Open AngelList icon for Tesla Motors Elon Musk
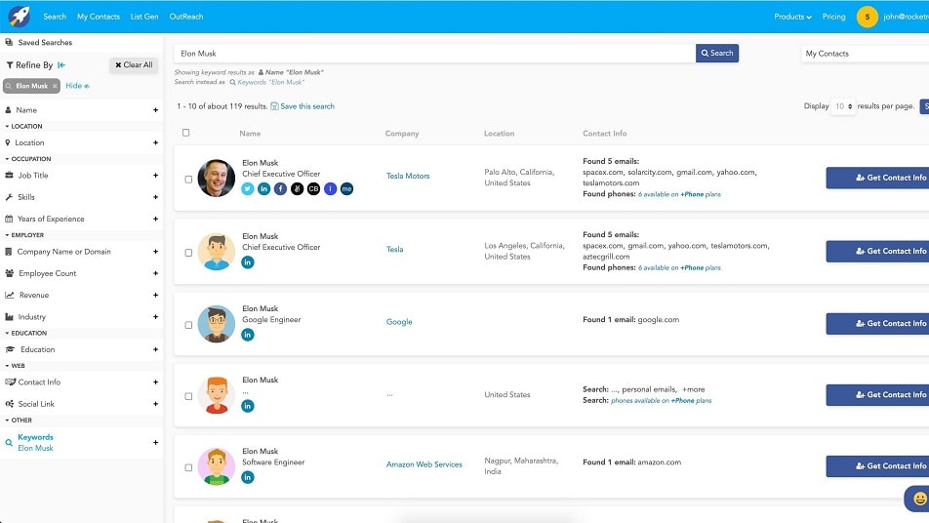 [x=298, y=189]
